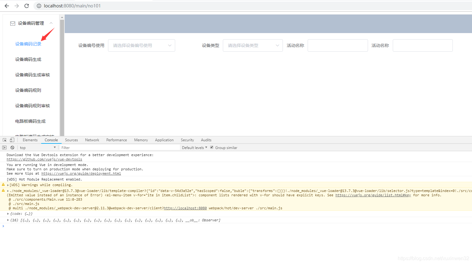Go back in browser history
The image size is (472, 264).
(x=7, y=6)
